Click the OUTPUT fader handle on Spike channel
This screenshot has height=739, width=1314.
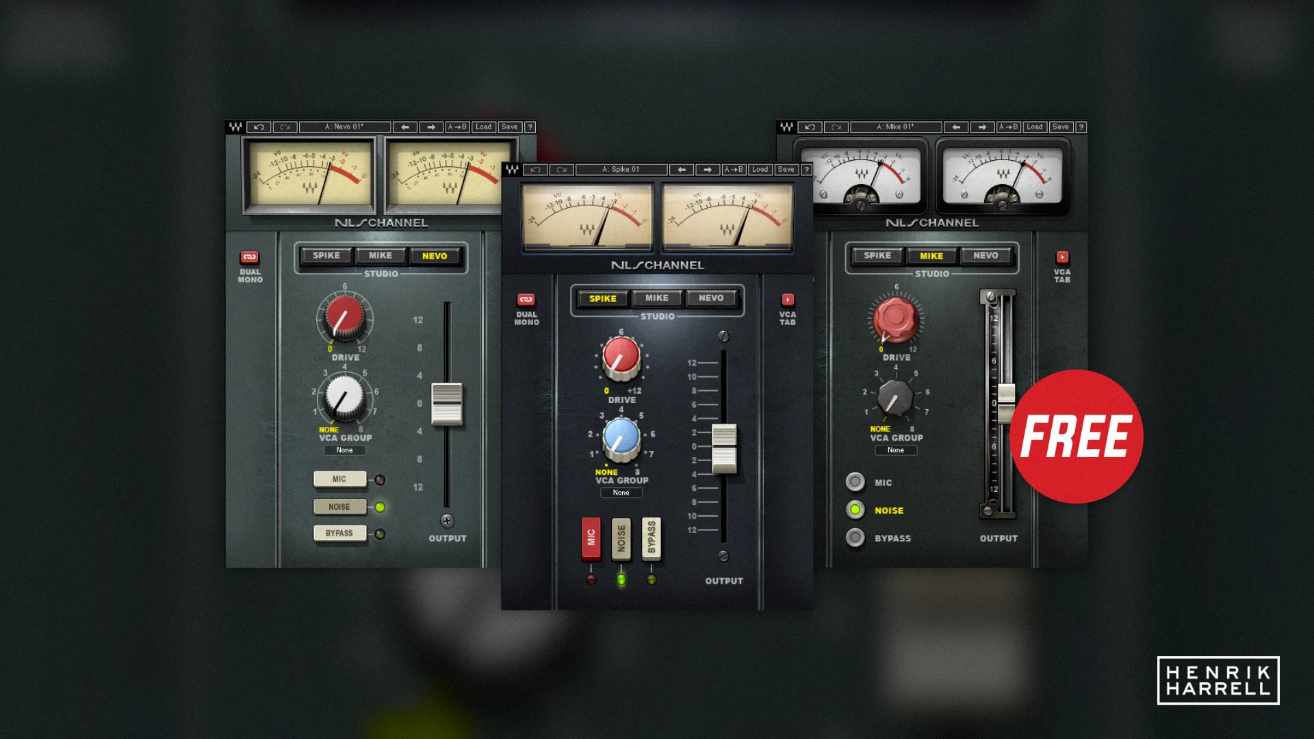click(725, 448)
